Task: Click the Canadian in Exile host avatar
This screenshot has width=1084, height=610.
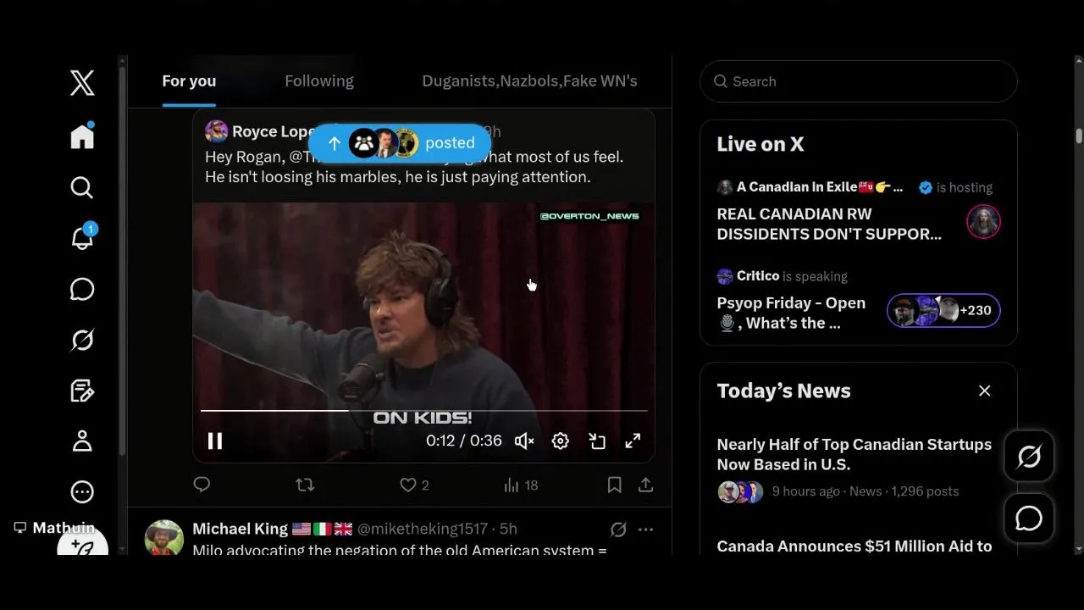Action: click(x=983, y=222)
